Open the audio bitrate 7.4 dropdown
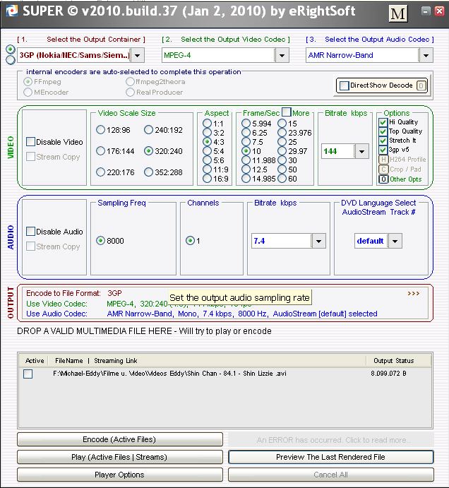The width and height of the screenshot is (449, 488). point(318,241)
